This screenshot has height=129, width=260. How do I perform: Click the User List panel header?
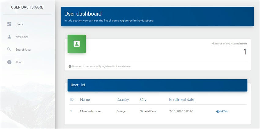157,85
